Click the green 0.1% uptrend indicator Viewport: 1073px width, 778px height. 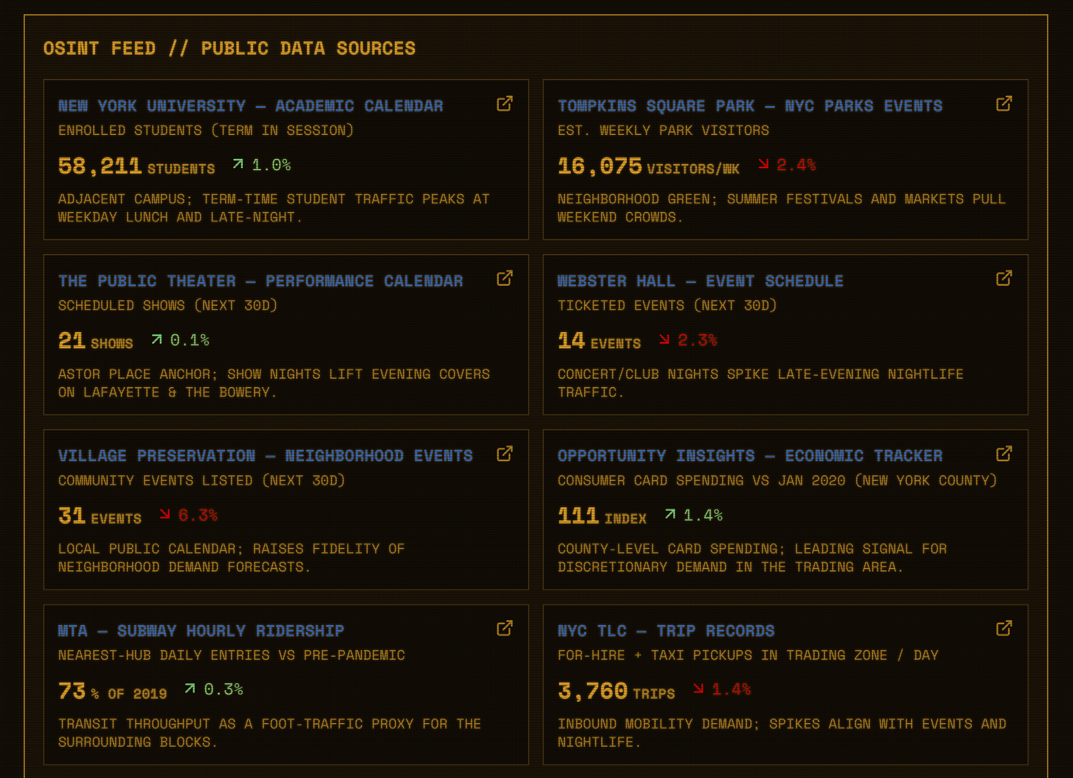(180, 340)
